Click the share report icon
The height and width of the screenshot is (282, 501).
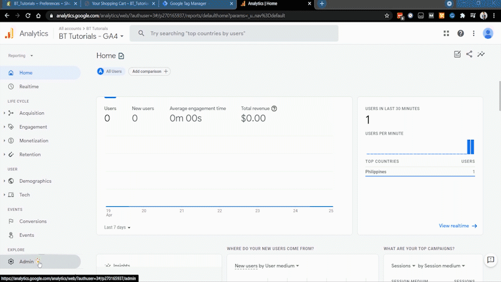[469, 54]
